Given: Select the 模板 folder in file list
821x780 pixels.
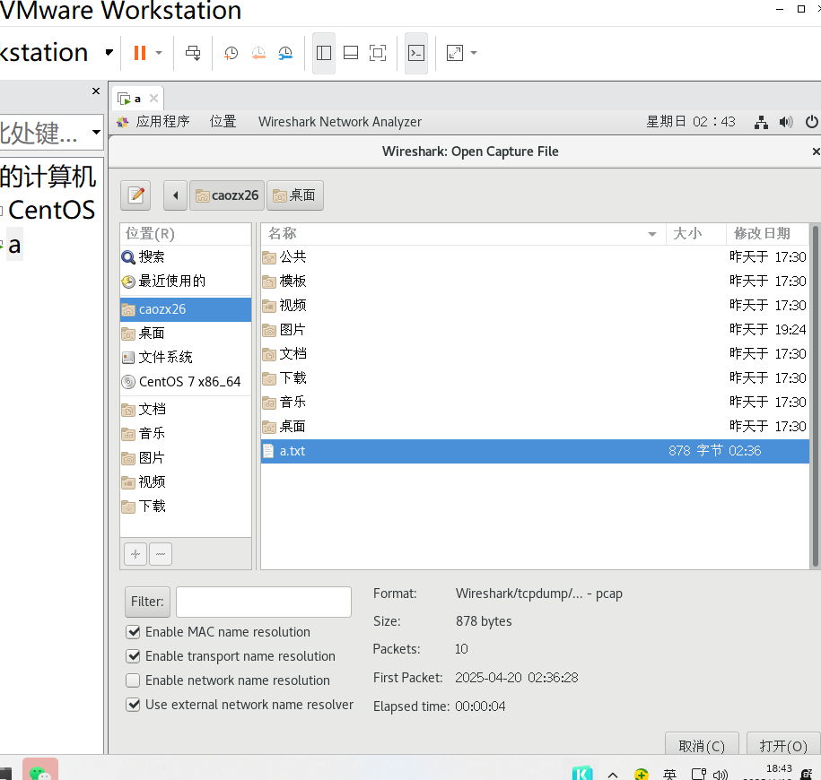Looking at the screenshot, I should (x=535, y=282).
